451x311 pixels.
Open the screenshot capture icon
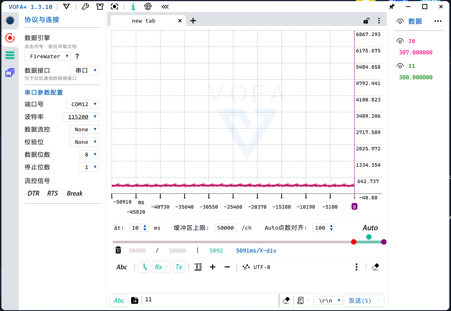[114, 6]
